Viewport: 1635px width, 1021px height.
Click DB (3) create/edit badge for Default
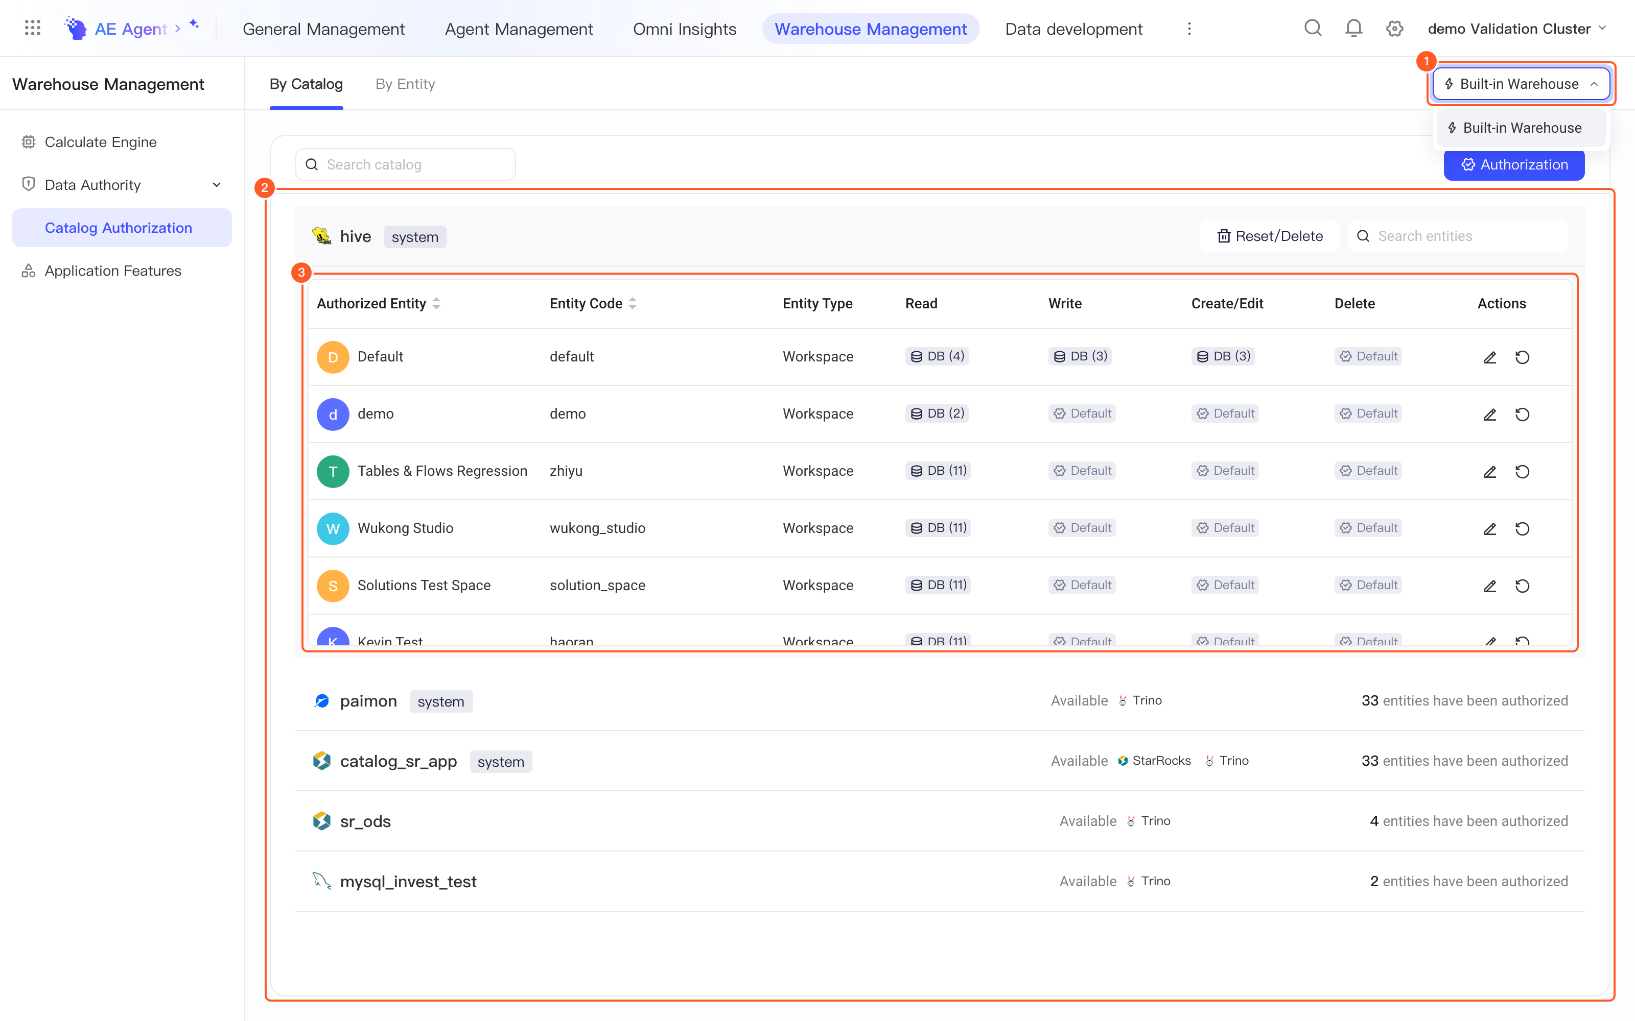pos(1223,356)
